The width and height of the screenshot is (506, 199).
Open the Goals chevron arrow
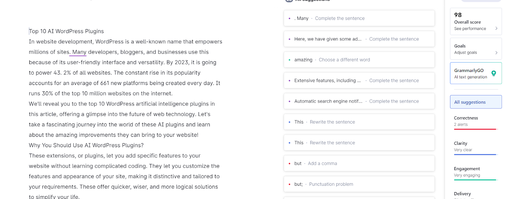(496, 53)
